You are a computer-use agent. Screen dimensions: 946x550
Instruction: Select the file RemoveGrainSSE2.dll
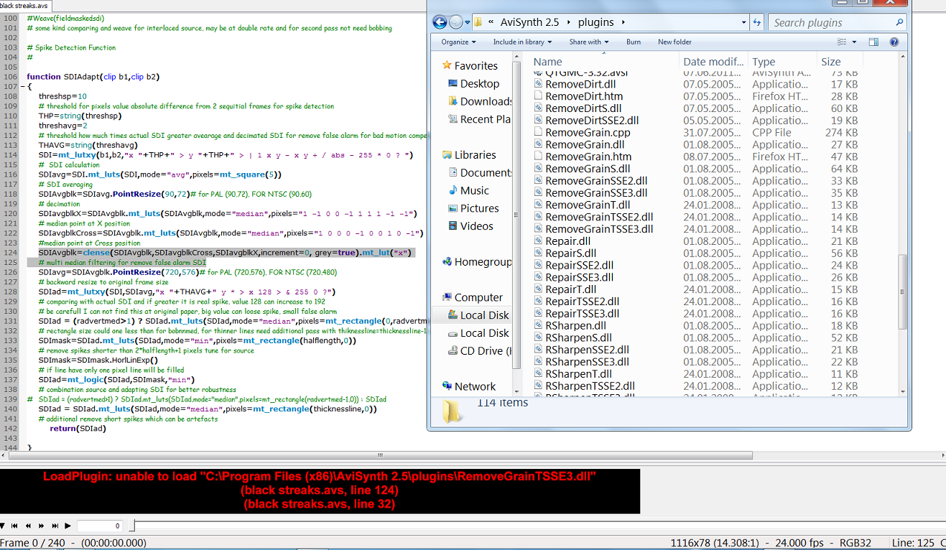pyautogui.click(x=596, y=181)
